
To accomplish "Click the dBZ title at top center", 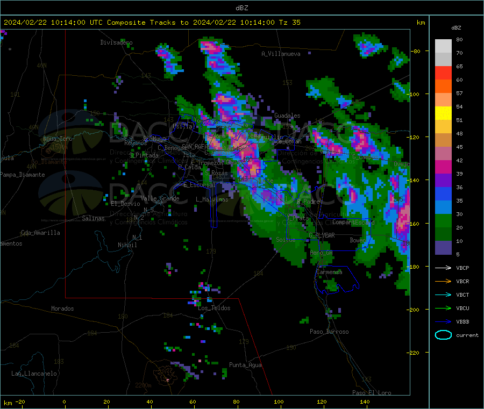I will pyautogui.click(x=241, y=8).
